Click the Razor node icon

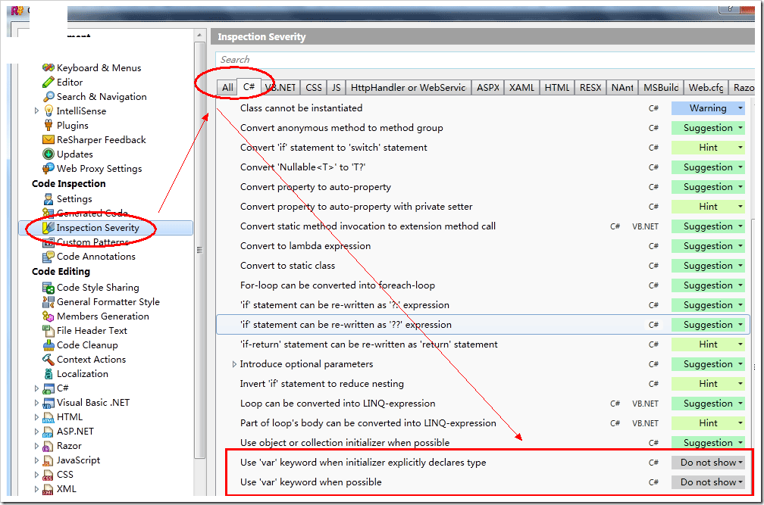49,446
